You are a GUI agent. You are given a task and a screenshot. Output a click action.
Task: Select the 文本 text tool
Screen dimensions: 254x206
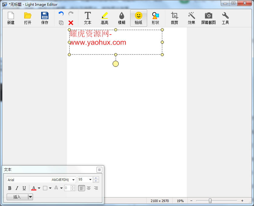[87, 18]
